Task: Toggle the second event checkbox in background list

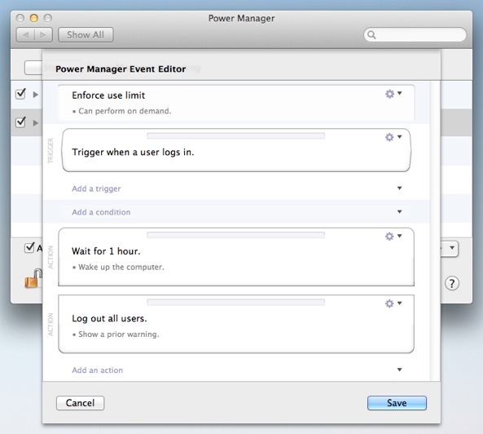Action: coord(20,122)
